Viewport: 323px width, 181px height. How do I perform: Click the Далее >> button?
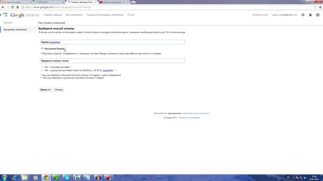[x=45, y=89]
